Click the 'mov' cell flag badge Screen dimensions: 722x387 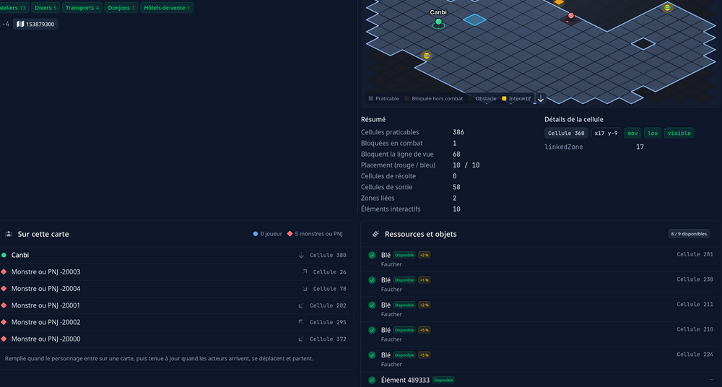632,133
